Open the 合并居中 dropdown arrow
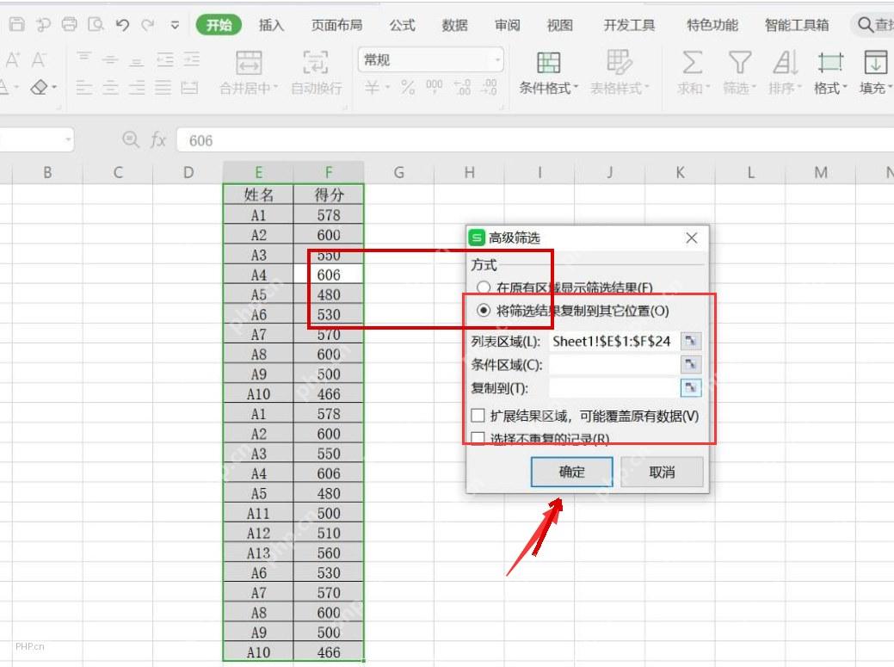894x667 pixels. (275, 89)
